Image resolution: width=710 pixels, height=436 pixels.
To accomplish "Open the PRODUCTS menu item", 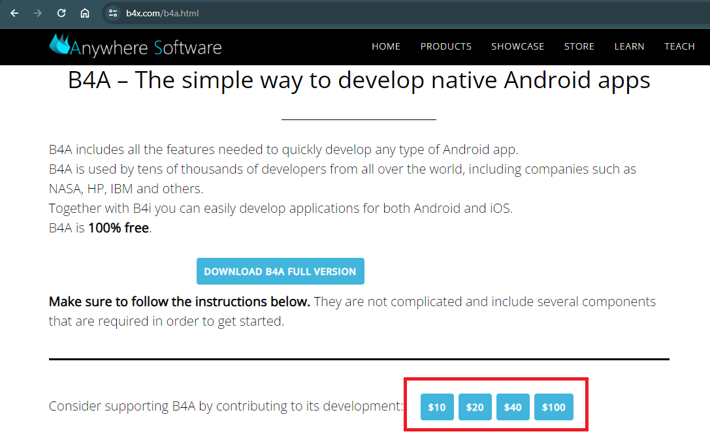I will tap(445, 46).
